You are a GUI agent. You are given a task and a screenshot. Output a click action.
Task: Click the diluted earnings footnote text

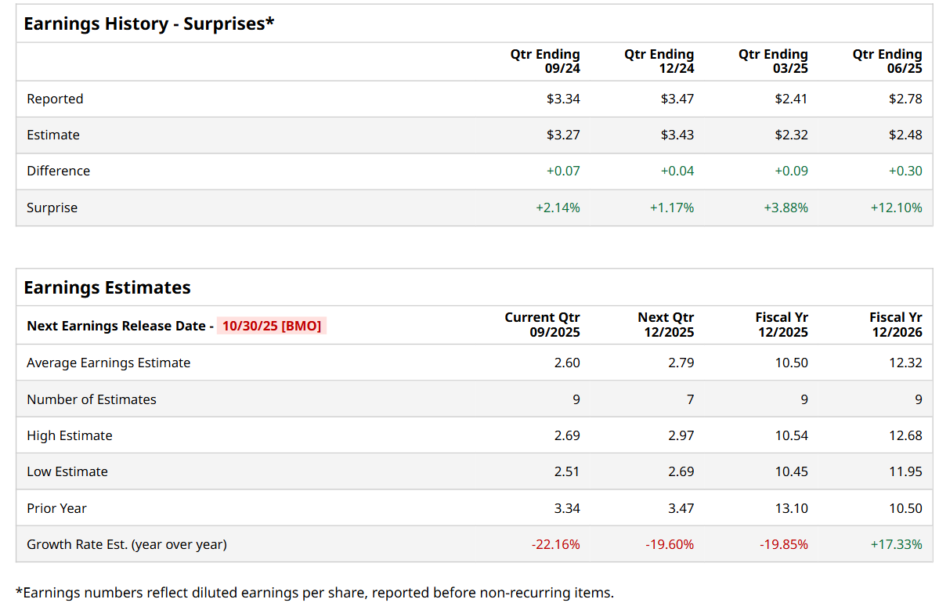[x=314, y=593]
